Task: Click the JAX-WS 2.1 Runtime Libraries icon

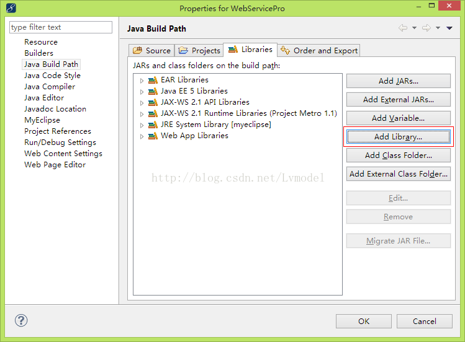Action: coord(153,113)
